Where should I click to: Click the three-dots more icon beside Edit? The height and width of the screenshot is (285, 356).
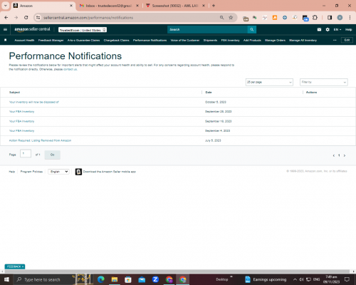click(335, 40)
